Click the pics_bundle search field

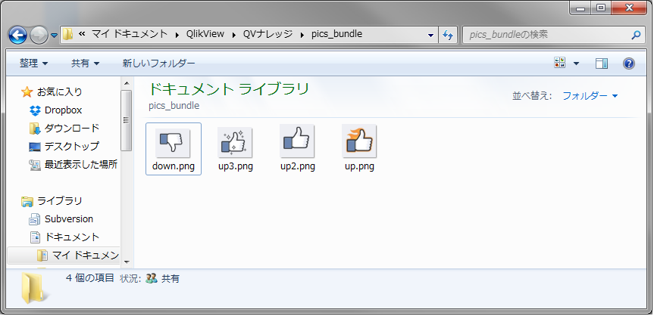coord(546,35)
